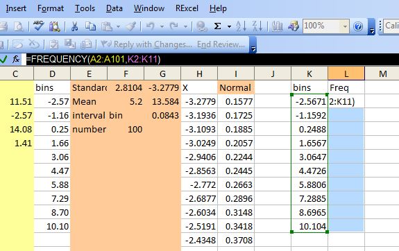Click End Review button

pyautogui.click(x=221, y=44)
